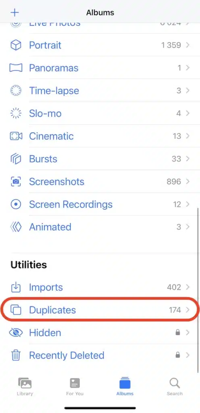
Task: Select the Screenshots camera icon
Action: click(16, 181)
